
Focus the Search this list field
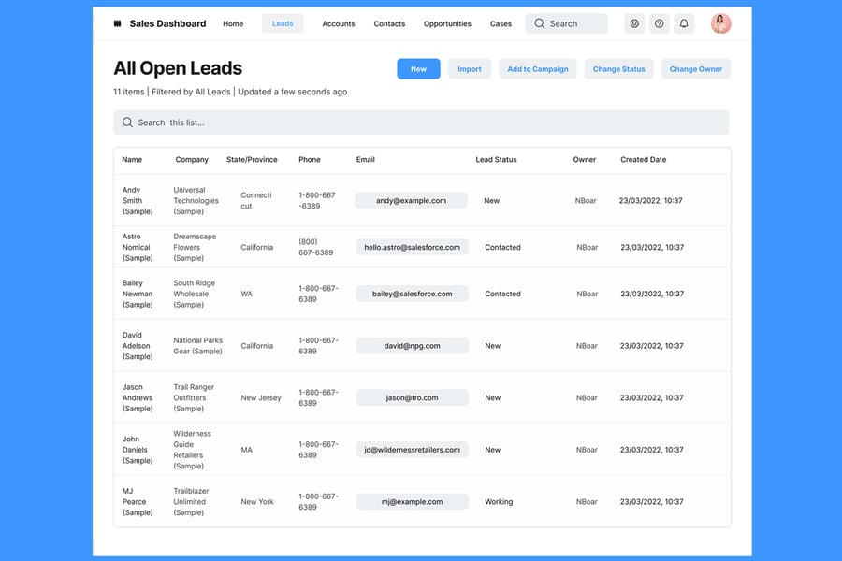[x=421, y=122]
